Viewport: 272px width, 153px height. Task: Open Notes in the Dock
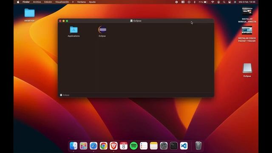pos(154,146)
